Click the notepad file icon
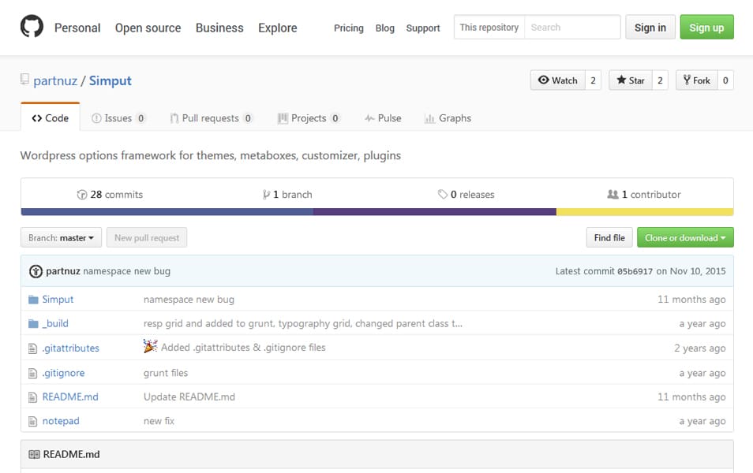The width and height of the screenshot is (753, 473). point(32,421)
